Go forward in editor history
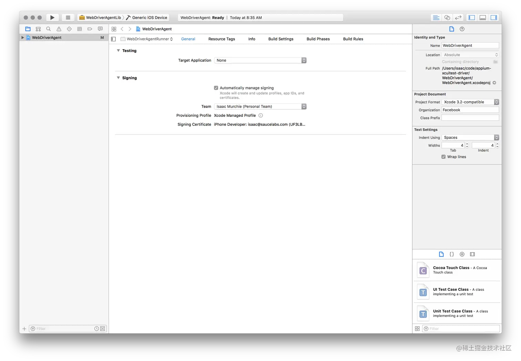The width and height of the screenshot is (521, 361). tap(130, 29)
